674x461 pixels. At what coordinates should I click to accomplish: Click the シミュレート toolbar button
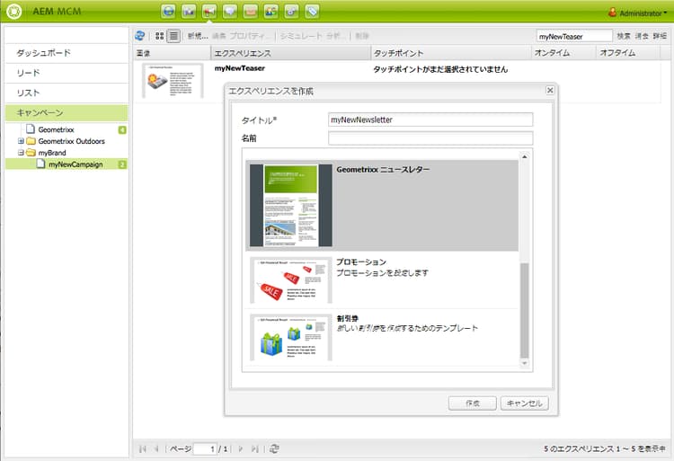click(301, 36)
